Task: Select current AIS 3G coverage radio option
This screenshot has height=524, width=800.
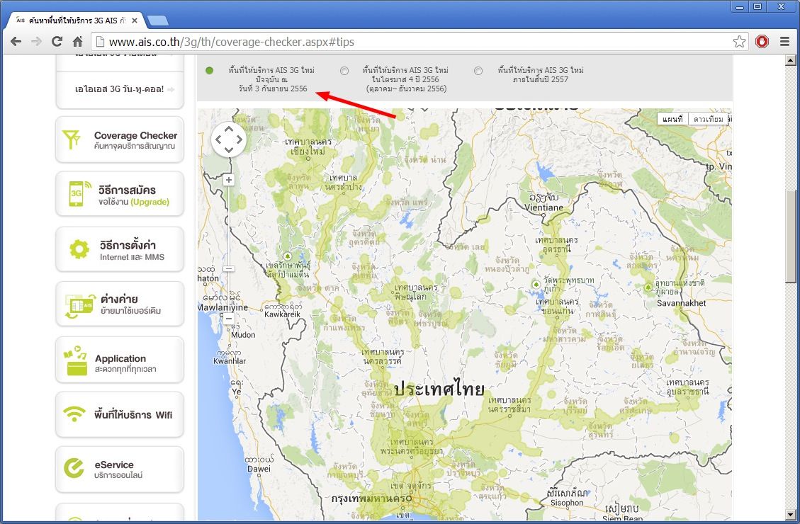Action: click(209, 70)
